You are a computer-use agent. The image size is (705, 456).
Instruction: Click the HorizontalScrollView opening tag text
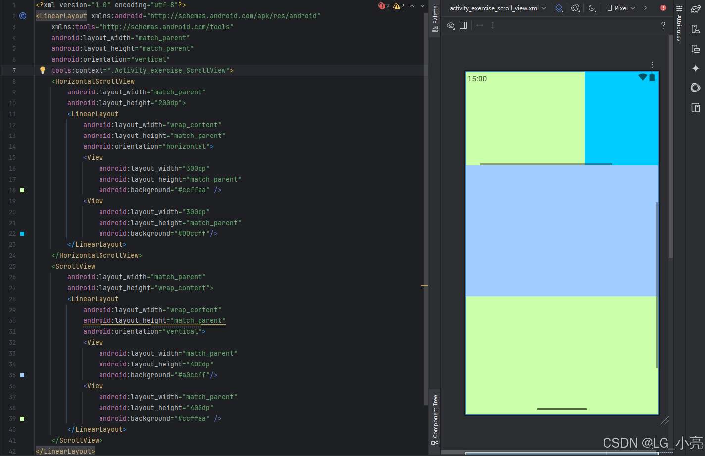click(x=93, y=81)
